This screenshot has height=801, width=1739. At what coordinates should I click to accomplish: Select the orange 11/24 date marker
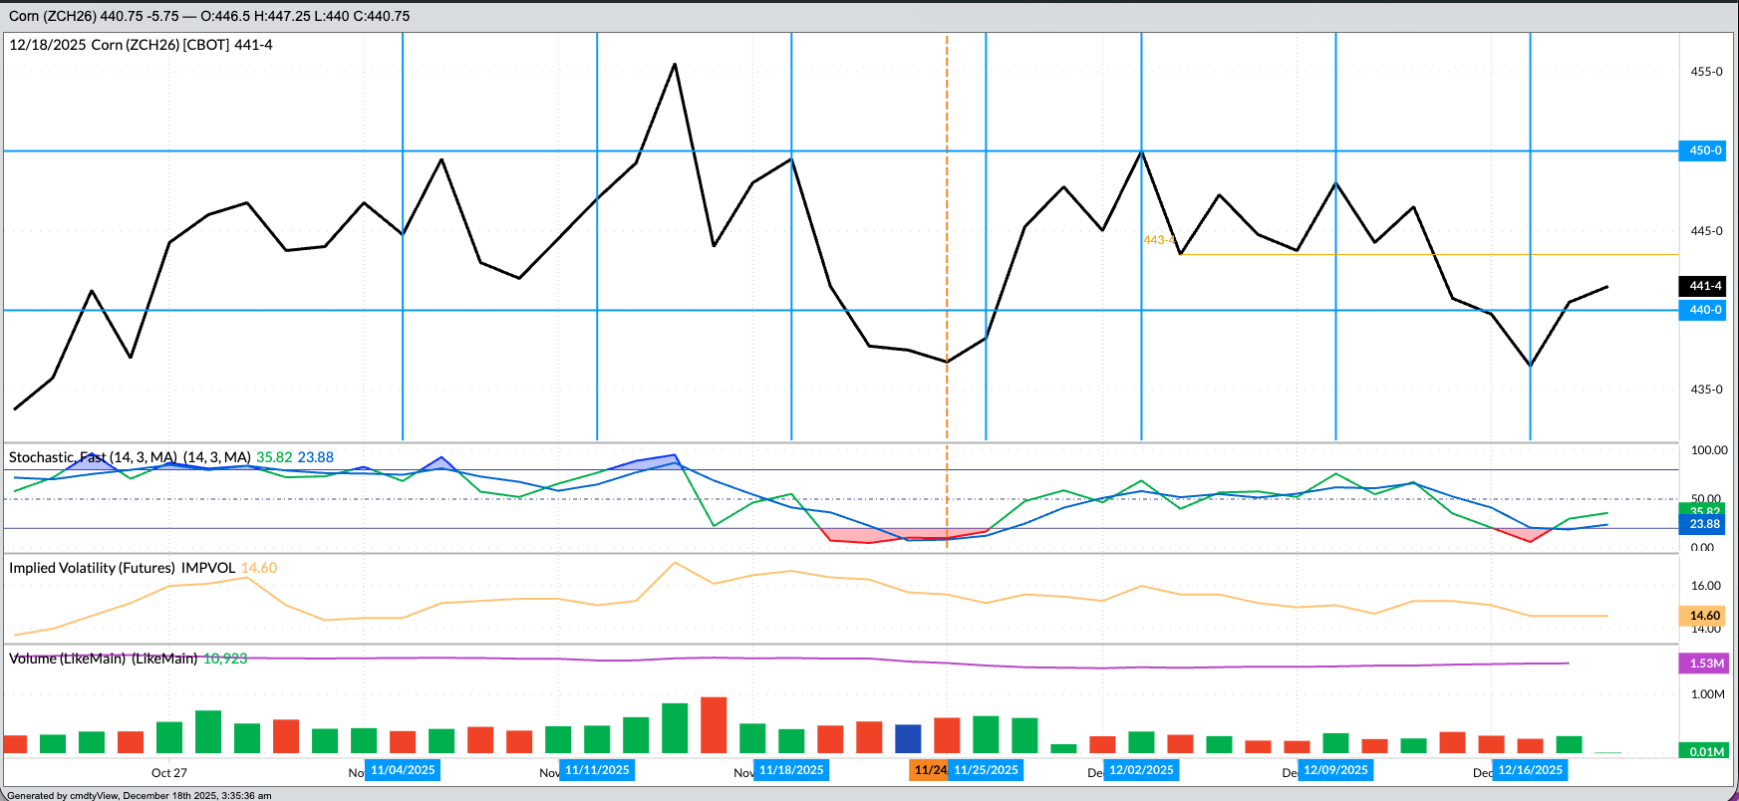pos(929,770)
